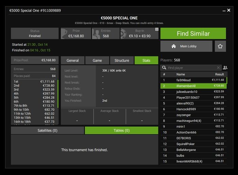Select player row julioeduardo10
238x175 pixels.
pyautogui.click(x=193, y=92)
